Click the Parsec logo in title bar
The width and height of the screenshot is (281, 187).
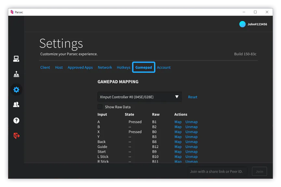pyautogui.click(x=12, y=12)
